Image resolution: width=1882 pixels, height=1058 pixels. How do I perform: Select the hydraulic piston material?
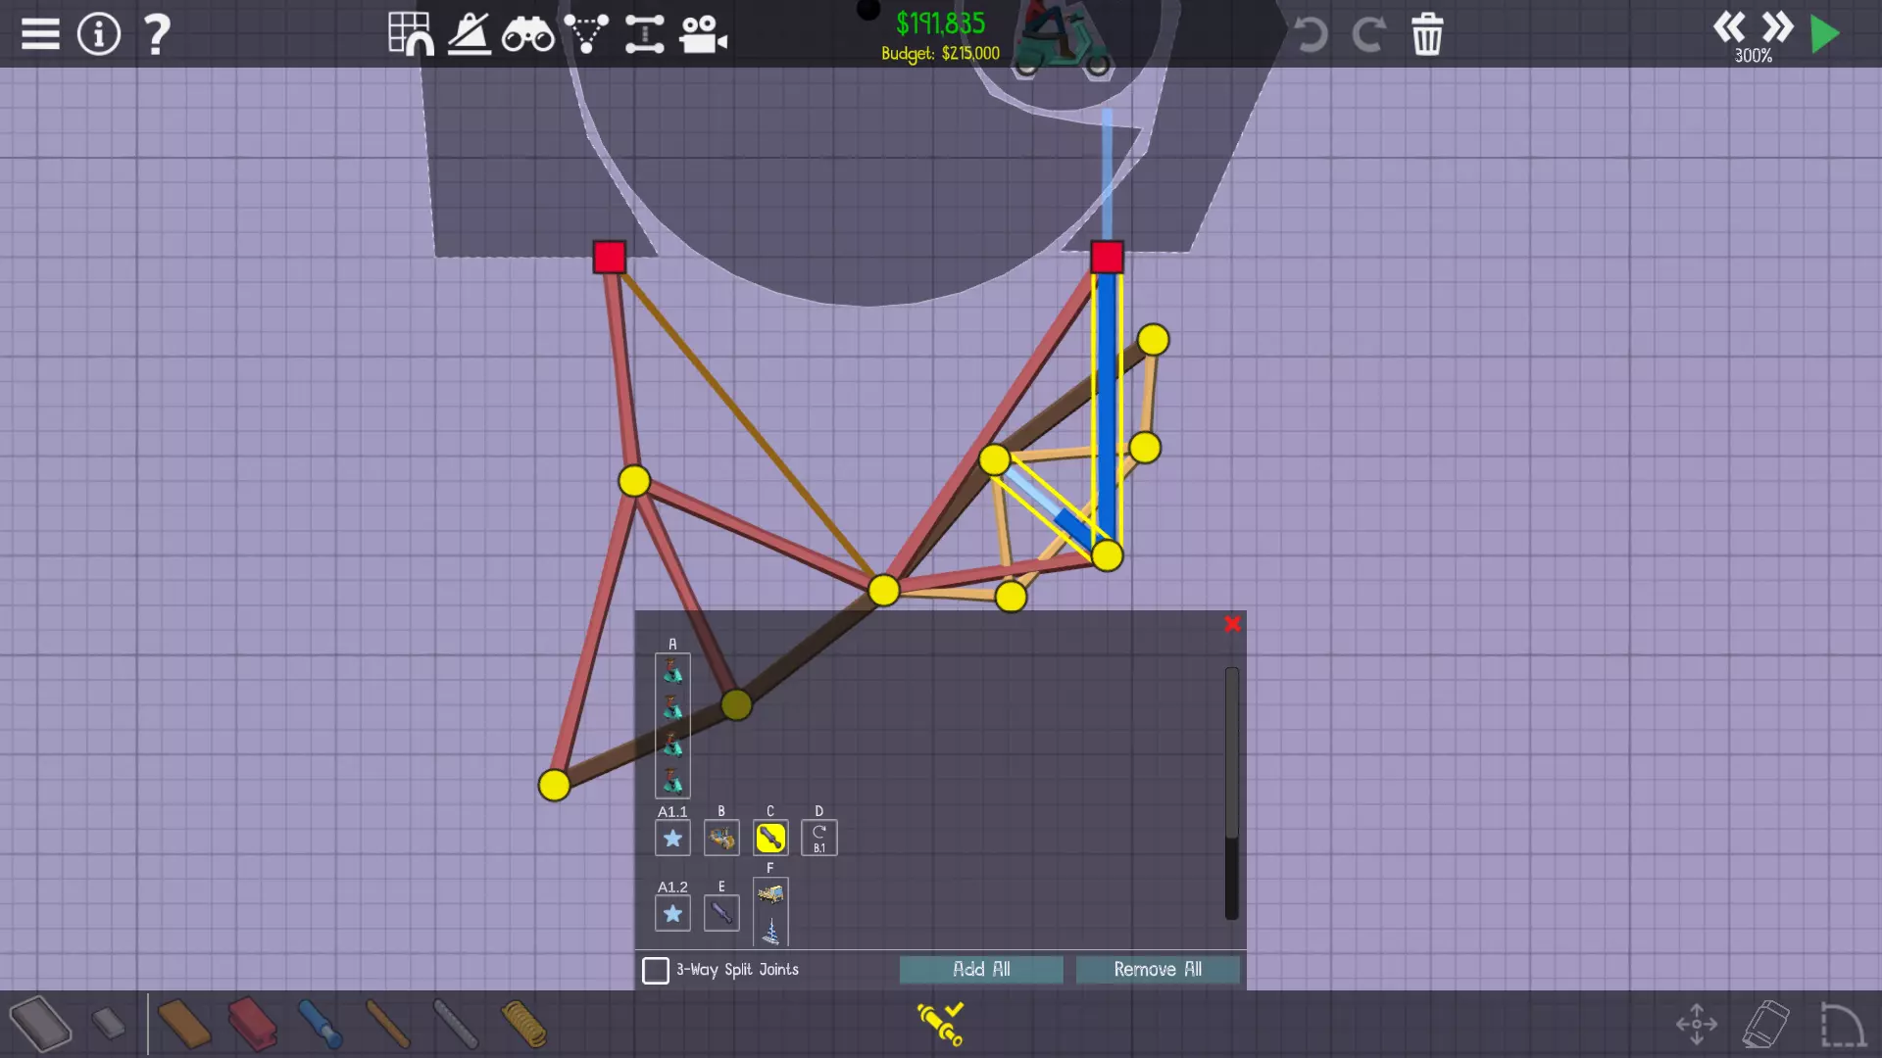tap(320, 1024)
